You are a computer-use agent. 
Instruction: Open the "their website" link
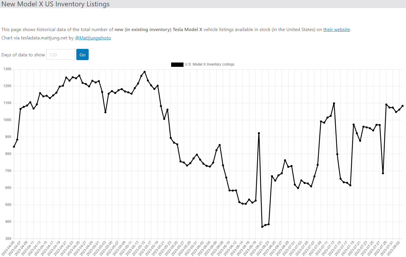click(337, 29)
